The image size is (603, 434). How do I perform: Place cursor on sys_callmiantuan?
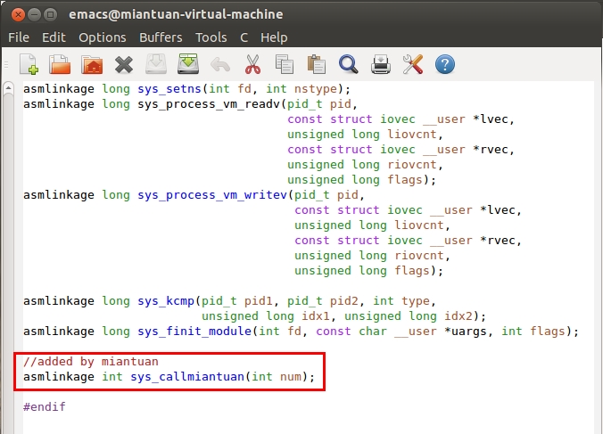coord(187,377)
